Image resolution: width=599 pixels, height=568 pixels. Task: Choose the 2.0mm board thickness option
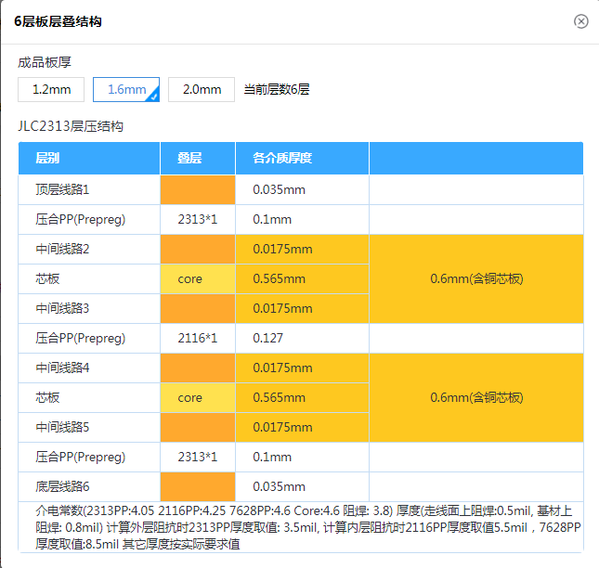(x=202, y=90)
